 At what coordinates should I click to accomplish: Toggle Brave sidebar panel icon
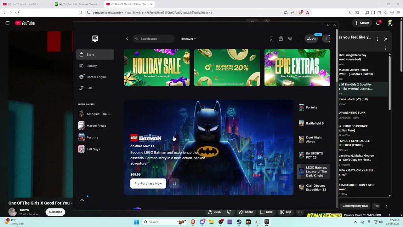tap(373, 13)
